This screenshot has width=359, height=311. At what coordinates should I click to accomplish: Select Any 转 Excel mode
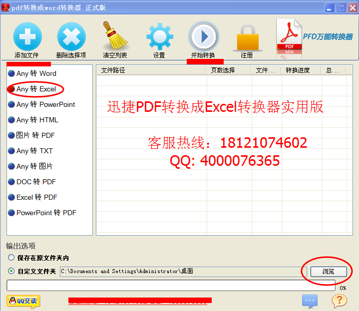click(x=32, y=89)
